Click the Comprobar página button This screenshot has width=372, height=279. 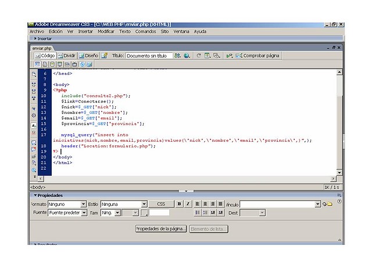[x=257, y=56]
